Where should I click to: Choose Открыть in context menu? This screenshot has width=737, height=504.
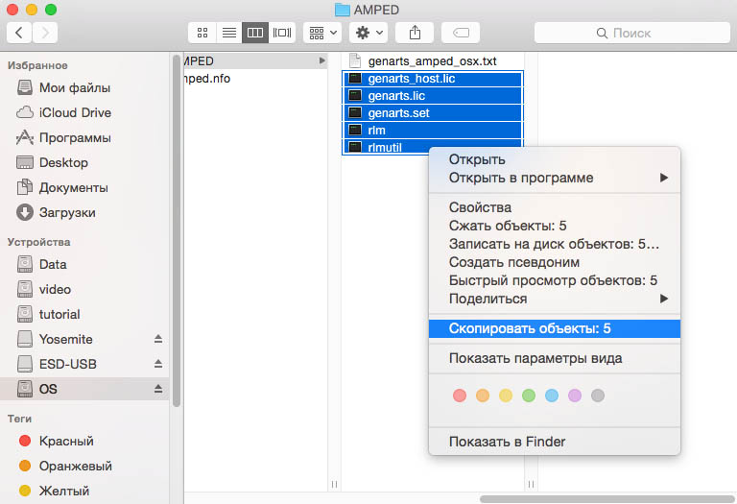point(555,159)
